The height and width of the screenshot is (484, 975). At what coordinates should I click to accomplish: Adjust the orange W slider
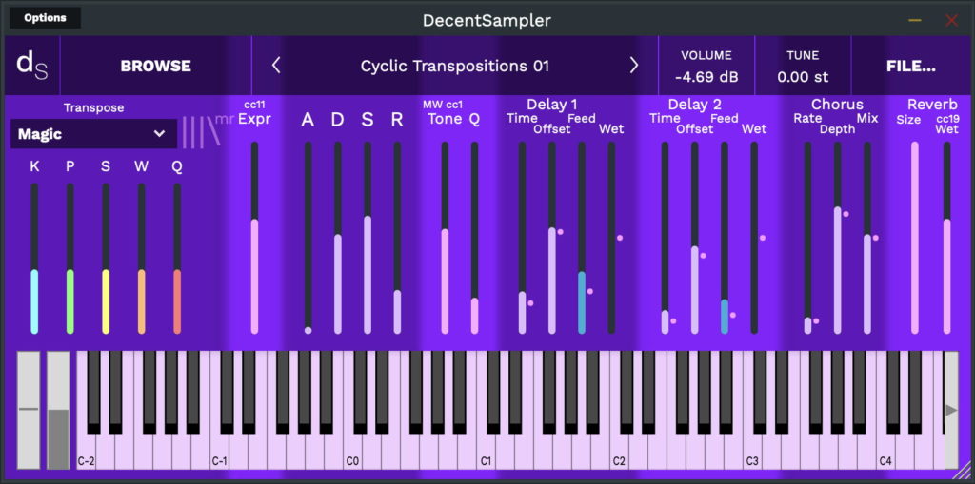(142, 259)
